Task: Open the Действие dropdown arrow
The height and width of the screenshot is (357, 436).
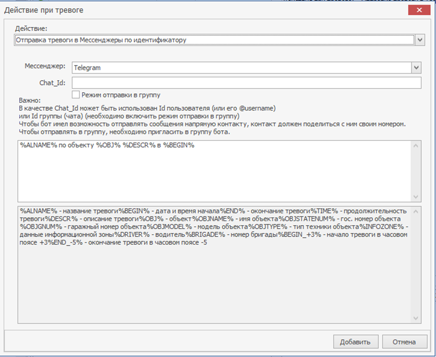Action: [x=420, y=40]
